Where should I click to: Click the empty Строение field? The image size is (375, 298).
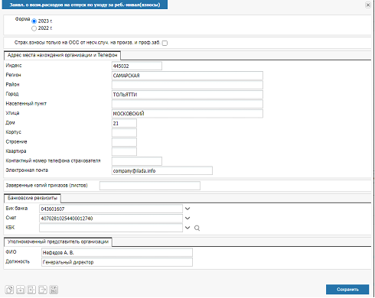(x=124, y=142)
